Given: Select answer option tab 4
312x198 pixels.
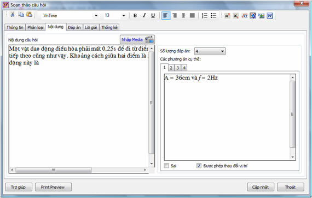Looking at the screenshot, I should point(184,68).
